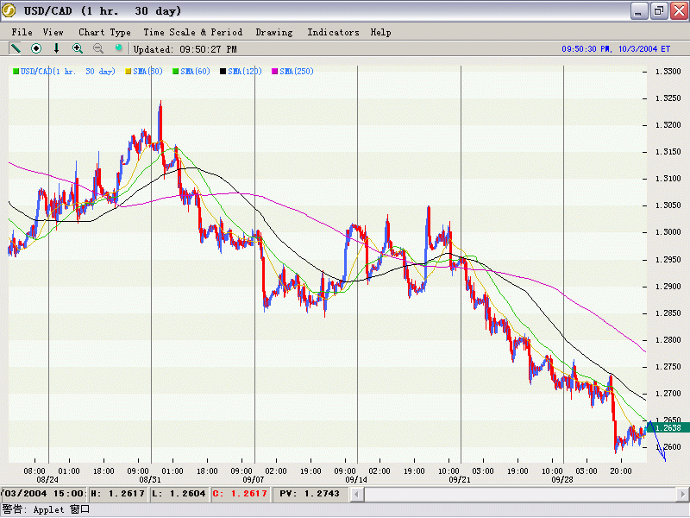Open the Drawing menu
This screenshot has width=690, height=518.
coord(274,32)
